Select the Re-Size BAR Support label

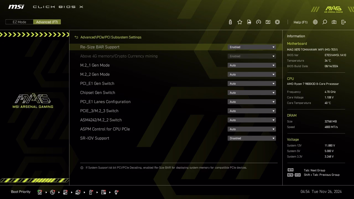click(x=100, y=47)
